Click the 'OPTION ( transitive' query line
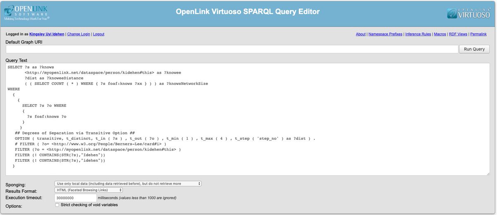Screen dimensions: 497x215 165,139
